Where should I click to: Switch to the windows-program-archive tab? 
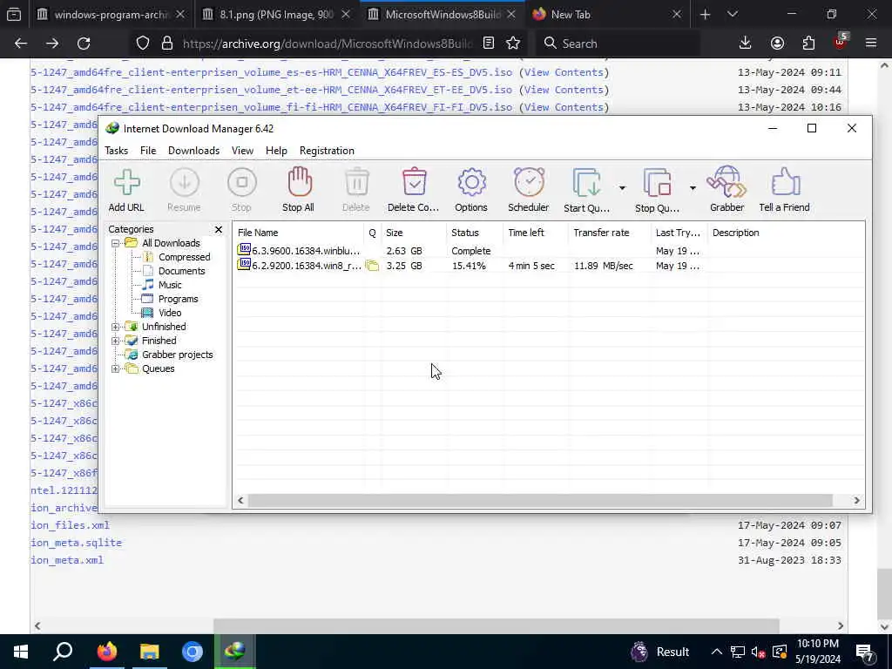(x=111, y=15)
